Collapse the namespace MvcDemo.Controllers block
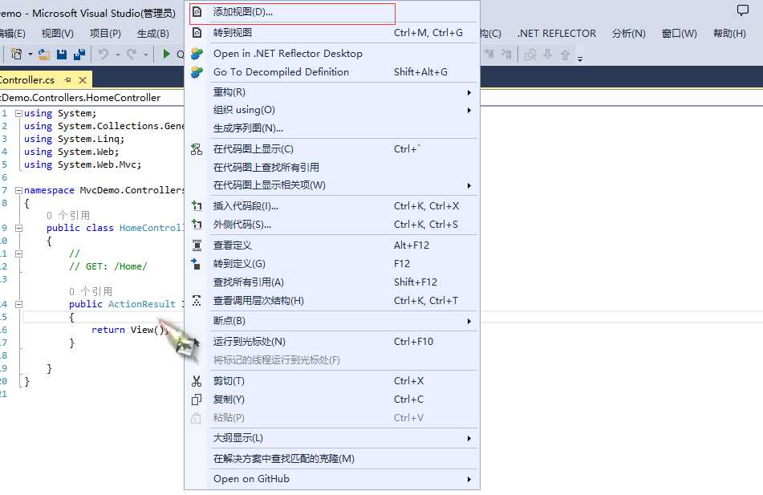Viewport: 763px width, 495px height. 18,190
